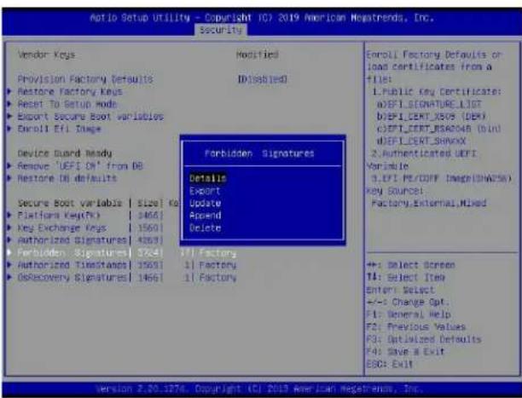The width and height of the screenshot is (522, 398).
Task: Click the Vendor Keys label
Action: 46,55
